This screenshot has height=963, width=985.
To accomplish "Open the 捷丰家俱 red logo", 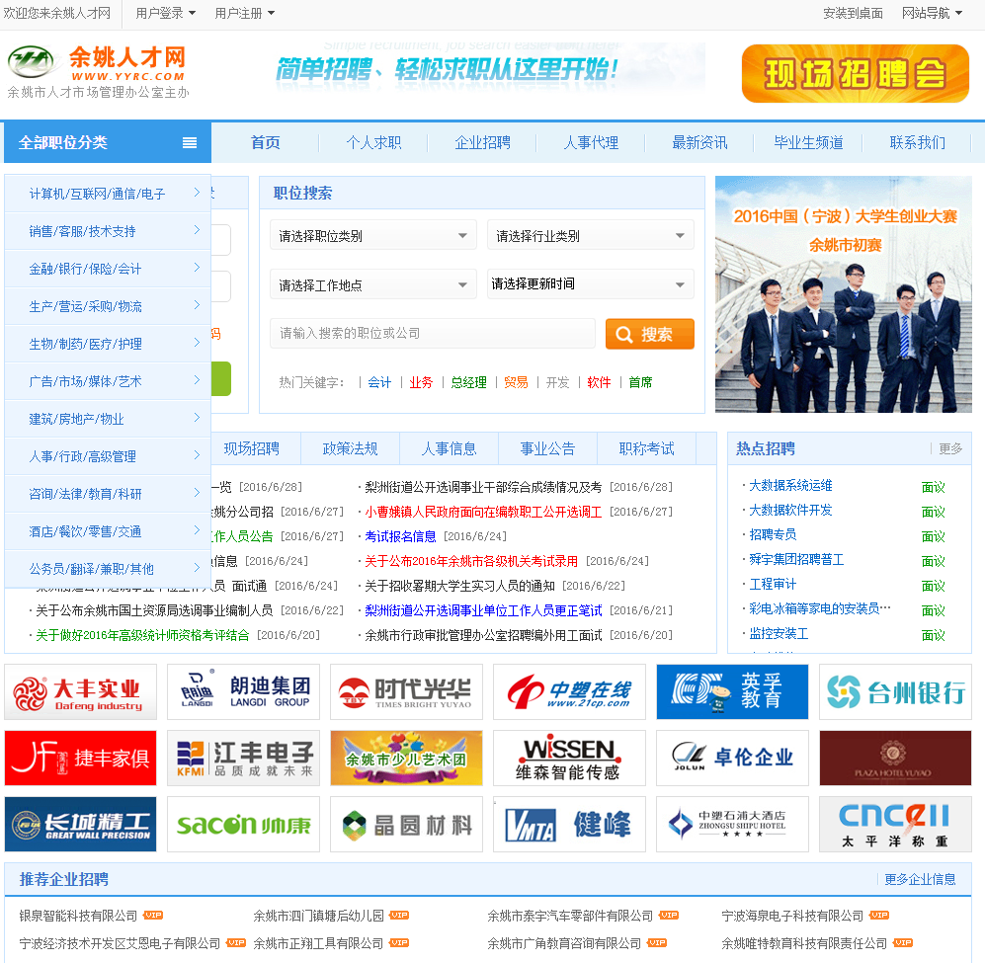I will click(x=80, y=759).
